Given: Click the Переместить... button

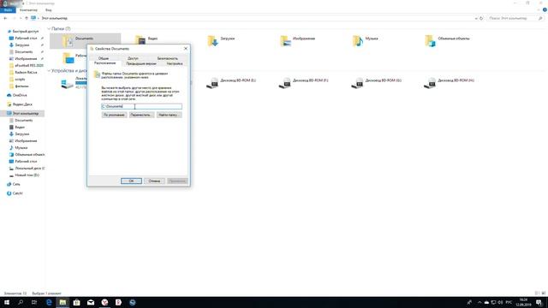Looking at the screenshot, I should pyautogui.click(x=141, y=115).
